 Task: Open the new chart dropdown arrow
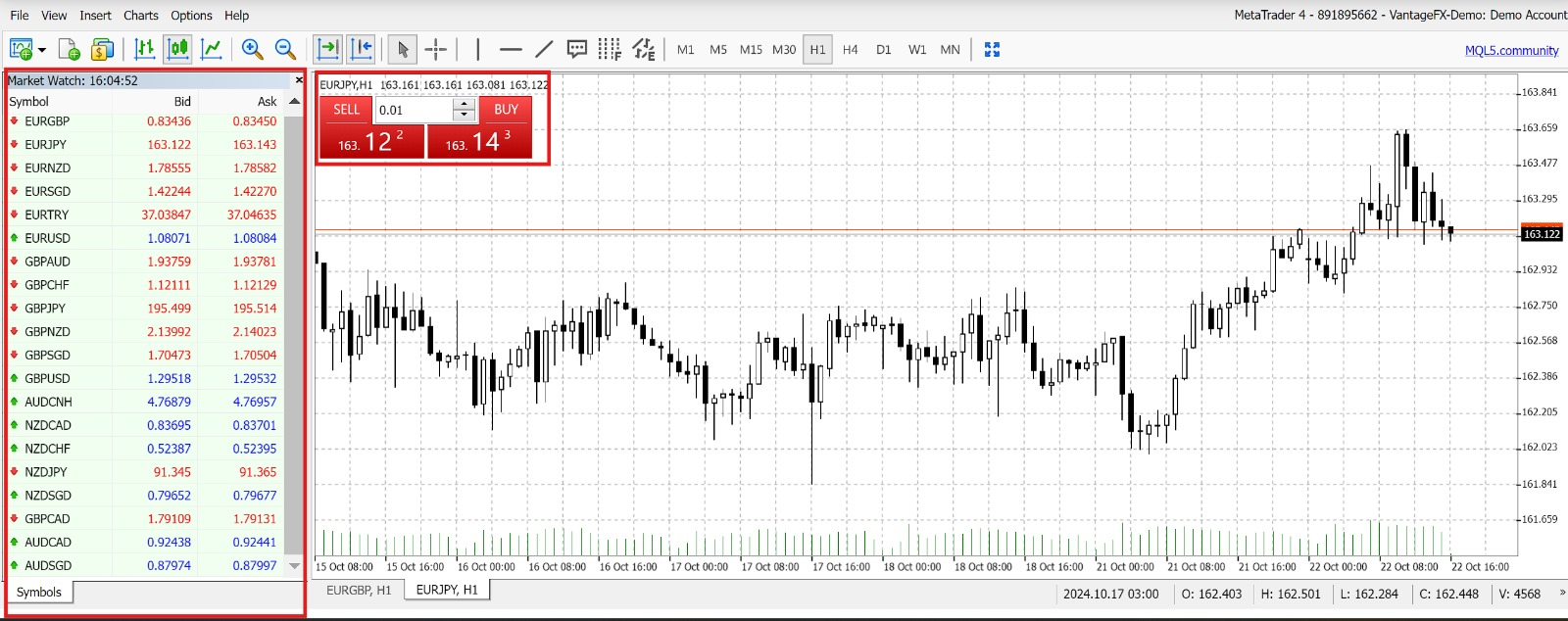coord(42,50)
